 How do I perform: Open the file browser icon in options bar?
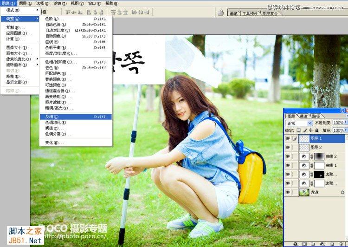point(220,13)
